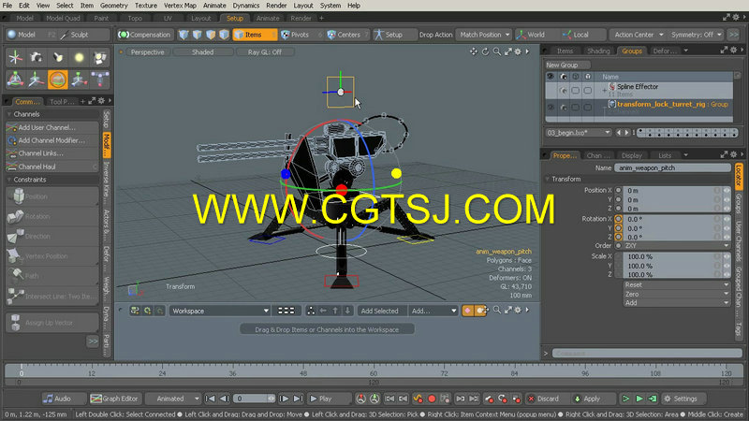The width and height of the screenshot is (749, 421).
Task: Click the axis locator icon in the toolbox
Action: pyautogui.click(x=15, y=58)
